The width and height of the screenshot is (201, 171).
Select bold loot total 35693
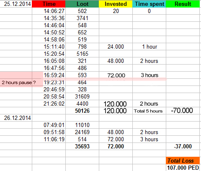coord(82,146)
